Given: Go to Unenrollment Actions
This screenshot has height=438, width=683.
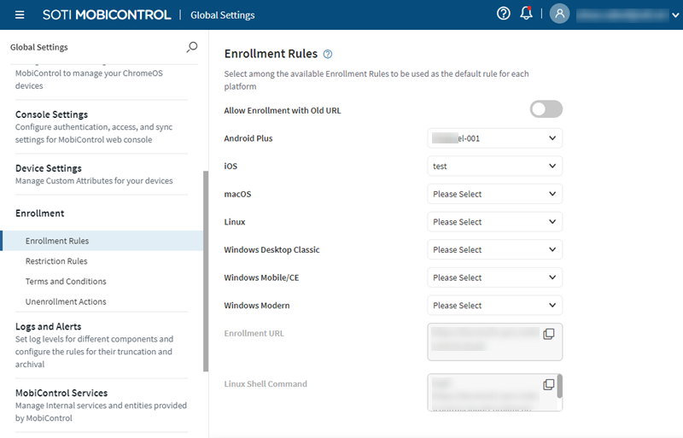Looking at the screenshot, I should (x=66, y=301).
